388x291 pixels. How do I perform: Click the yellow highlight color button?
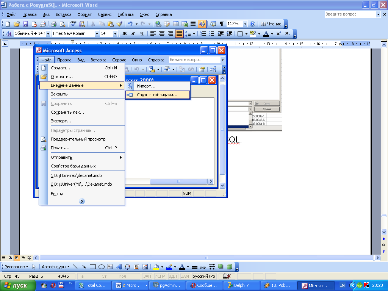coord(253,34)
